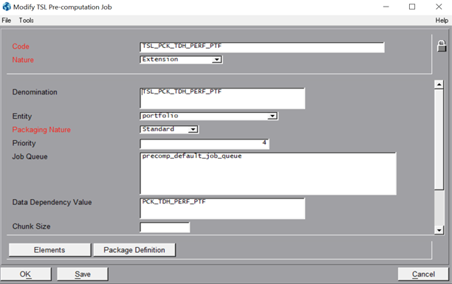Viewport: 452px width, 284px height.
Task: Click into the Job Queue text area
Action: click(268, 173)
